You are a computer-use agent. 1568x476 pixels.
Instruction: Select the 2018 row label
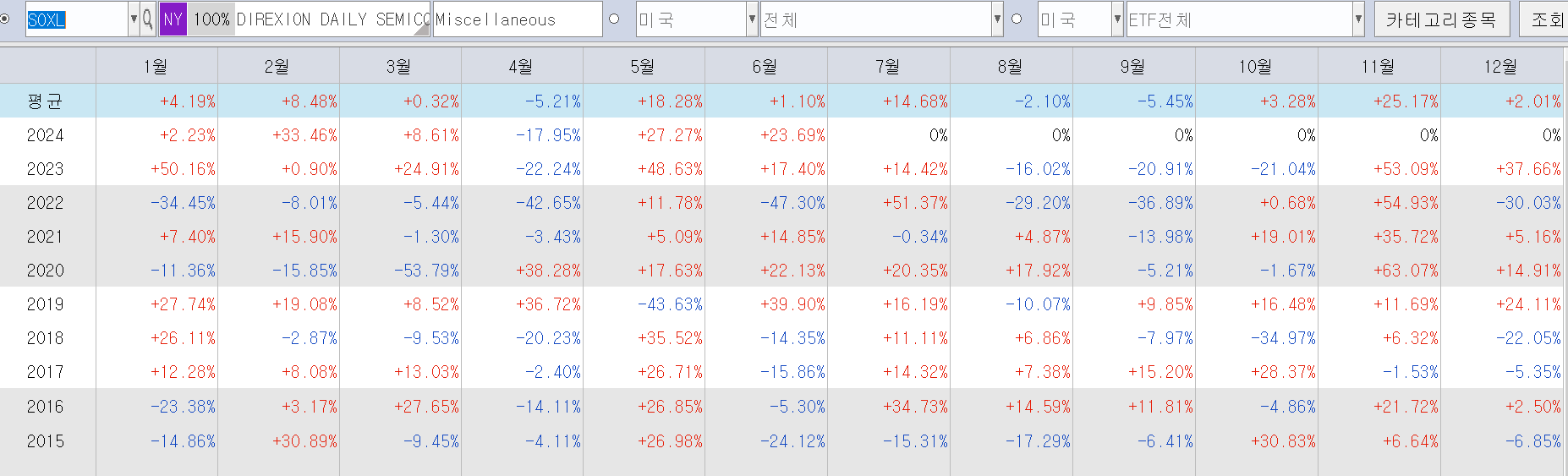point(46,338)
